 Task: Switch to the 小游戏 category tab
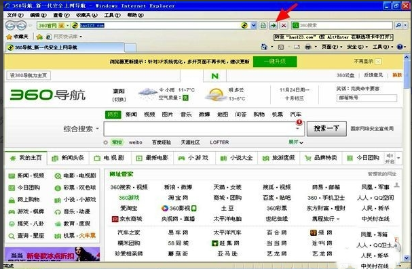point(194,158)
